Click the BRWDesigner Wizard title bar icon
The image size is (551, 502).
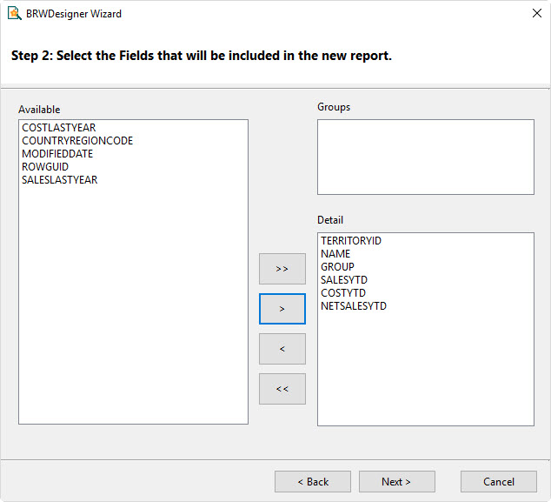pyautogui.click(x=14, y=13)
